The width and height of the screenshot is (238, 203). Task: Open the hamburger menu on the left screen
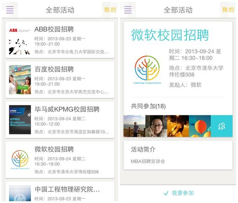[x=10, y=10]
